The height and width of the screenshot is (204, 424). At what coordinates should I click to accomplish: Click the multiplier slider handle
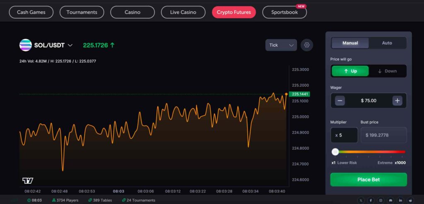335,152
